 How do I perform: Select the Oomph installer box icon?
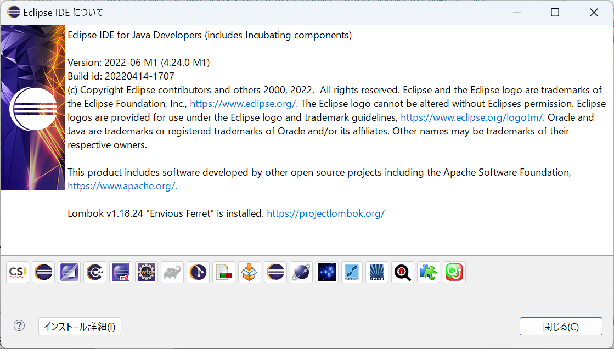coord(249,272)
